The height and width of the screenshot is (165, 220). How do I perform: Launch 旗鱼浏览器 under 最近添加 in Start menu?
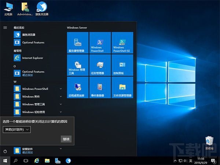point(38,35)
